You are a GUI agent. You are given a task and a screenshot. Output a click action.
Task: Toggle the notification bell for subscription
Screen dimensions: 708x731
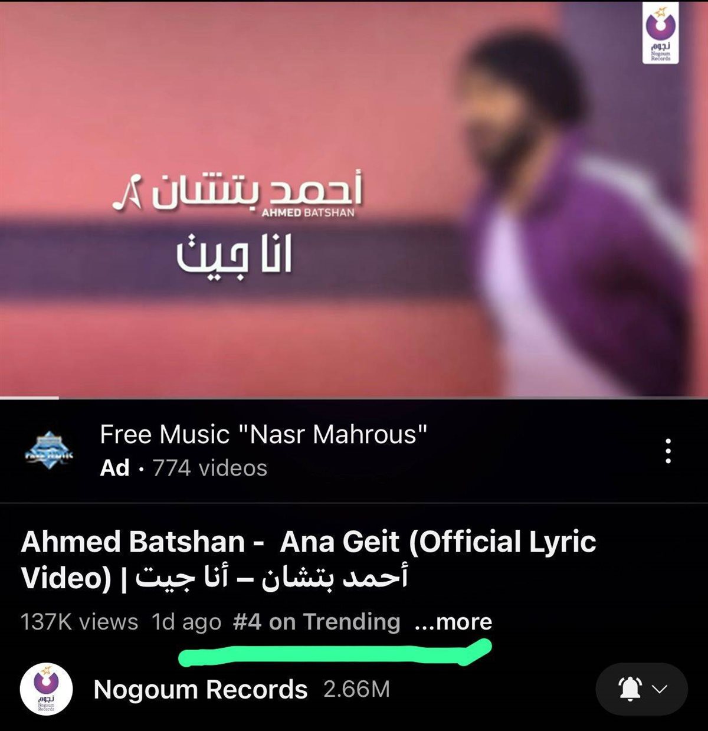[630, 689]
